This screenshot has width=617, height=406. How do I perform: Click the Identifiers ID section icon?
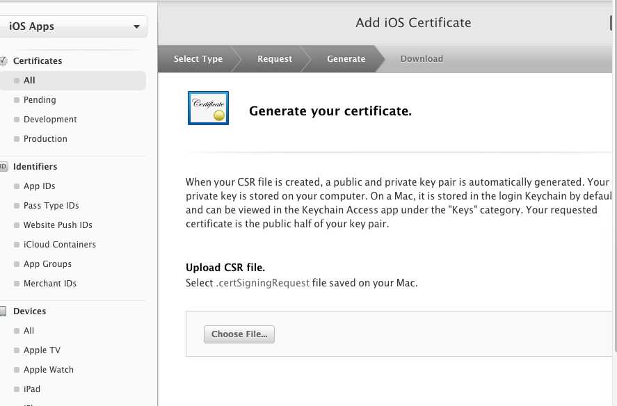[x=3, y=166]
